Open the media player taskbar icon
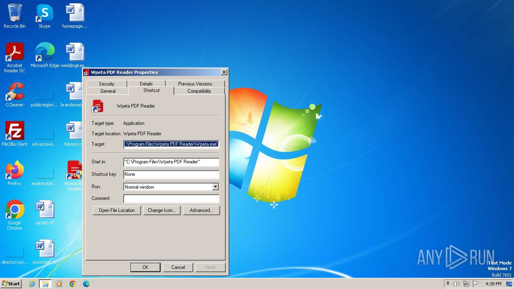The image size is (514, 289). pyautogui.click(x=59, y=284)
